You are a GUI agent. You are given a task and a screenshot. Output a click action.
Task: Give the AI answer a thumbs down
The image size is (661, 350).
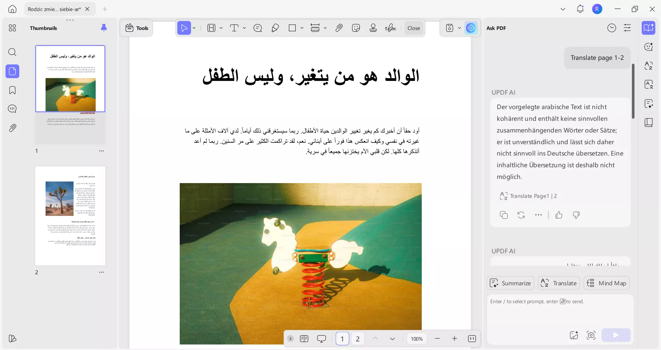576,215
